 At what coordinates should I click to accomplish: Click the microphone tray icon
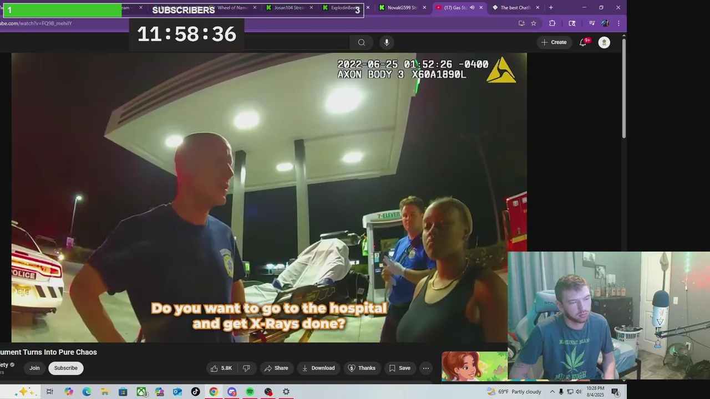click(x=561, y=392)
